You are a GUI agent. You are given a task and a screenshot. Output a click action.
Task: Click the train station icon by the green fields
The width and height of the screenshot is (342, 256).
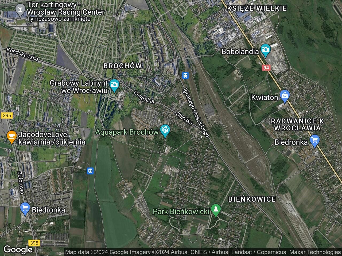[x=90, y=171]
